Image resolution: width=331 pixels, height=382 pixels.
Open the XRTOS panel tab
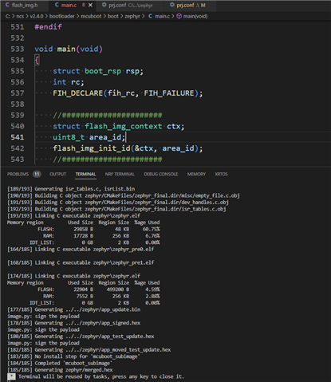221,174
